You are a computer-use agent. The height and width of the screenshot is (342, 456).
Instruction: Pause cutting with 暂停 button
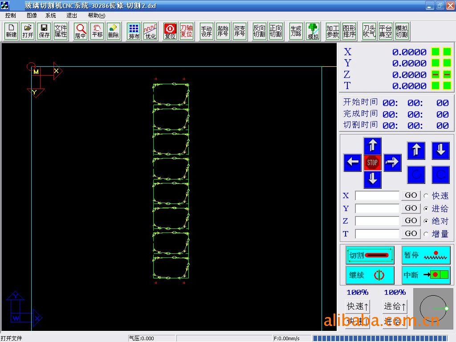pos(426,255)
